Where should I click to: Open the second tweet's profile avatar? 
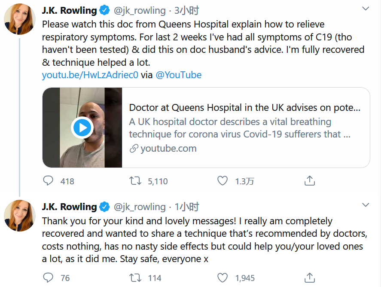pyautogui.click(x=20, y=216)
